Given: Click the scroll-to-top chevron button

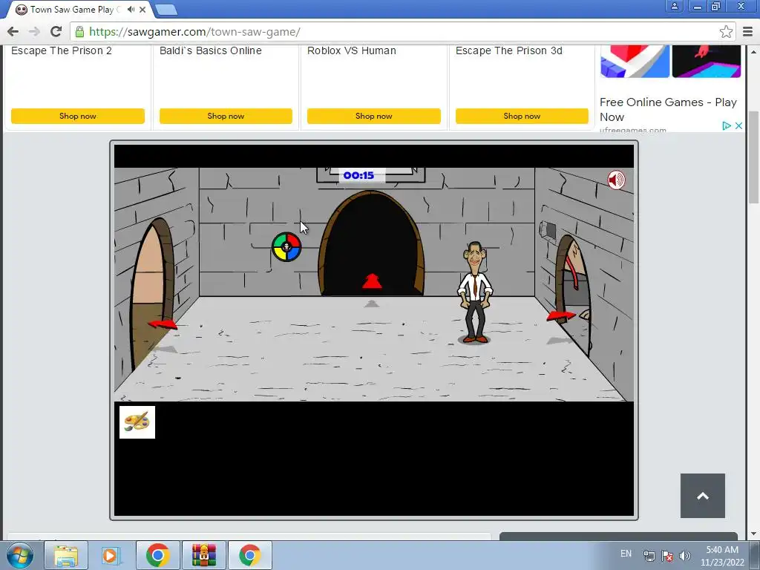Looking at the screenshot, I should (x=703, y=496).
